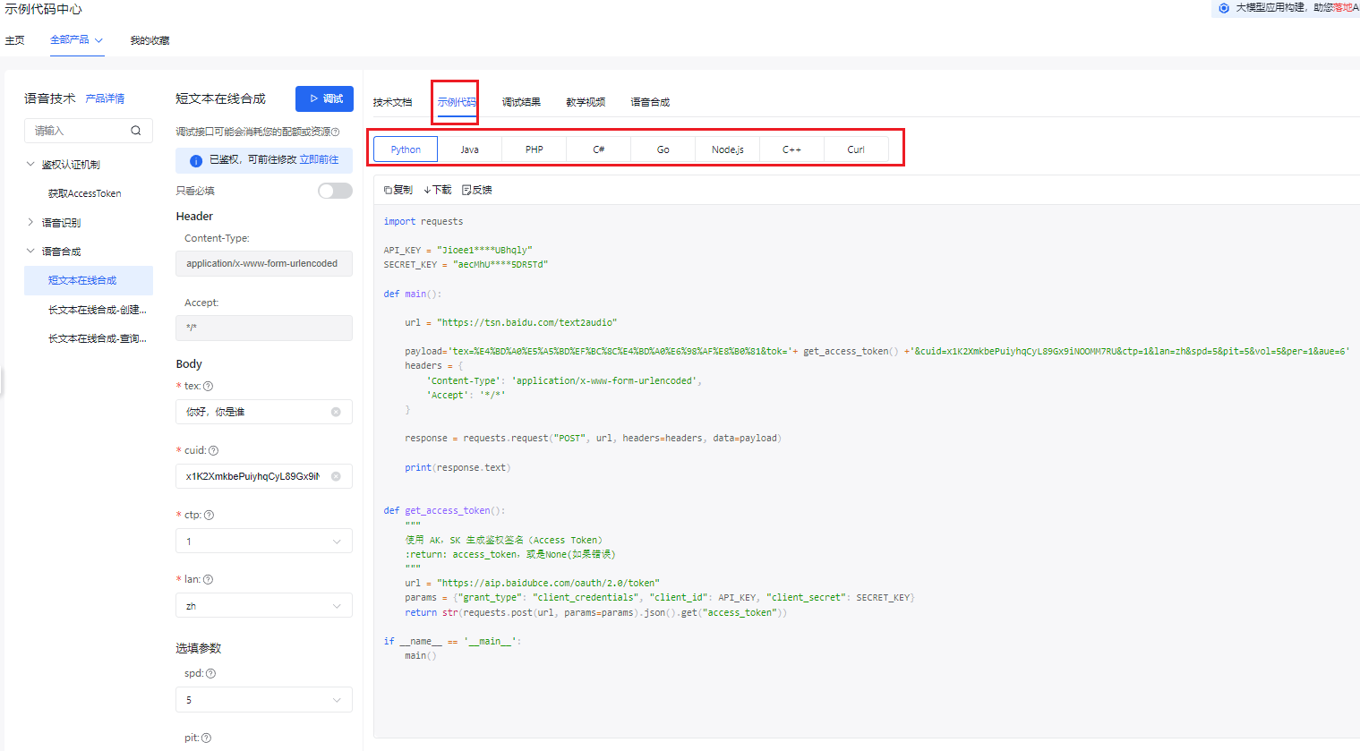Clear the cuid field with its clear icon
The image size is (1360, 751).
(x=336, y=476)
